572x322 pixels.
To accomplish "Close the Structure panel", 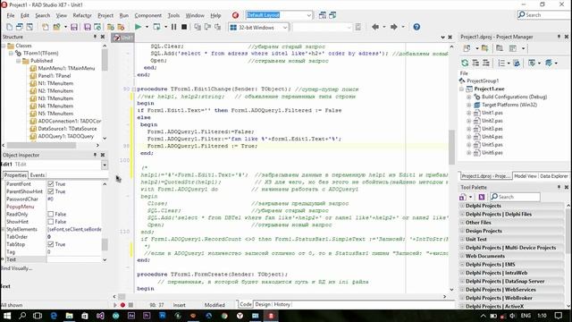I will pos(103,37).
